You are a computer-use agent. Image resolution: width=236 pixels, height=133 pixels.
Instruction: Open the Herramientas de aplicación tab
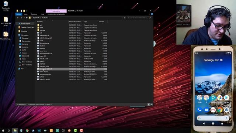(x=56, y=14)
